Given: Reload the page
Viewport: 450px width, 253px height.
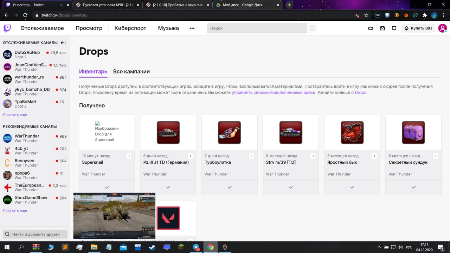Looking at the screenshot, I should [25, 15].
